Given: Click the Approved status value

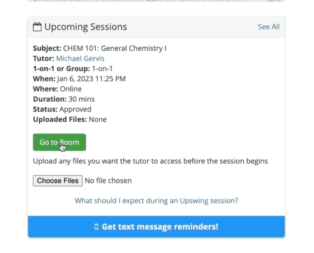Looking at the screenshot, I should [x=75, y=109].
